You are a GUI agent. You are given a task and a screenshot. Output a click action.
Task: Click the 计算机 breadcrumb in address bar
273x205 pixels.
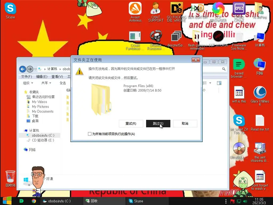(x=52, y=69)
